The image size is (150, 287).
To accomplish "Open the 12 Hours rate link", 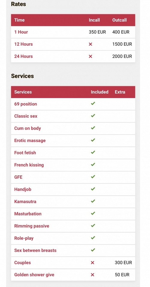I will [23, 44].
